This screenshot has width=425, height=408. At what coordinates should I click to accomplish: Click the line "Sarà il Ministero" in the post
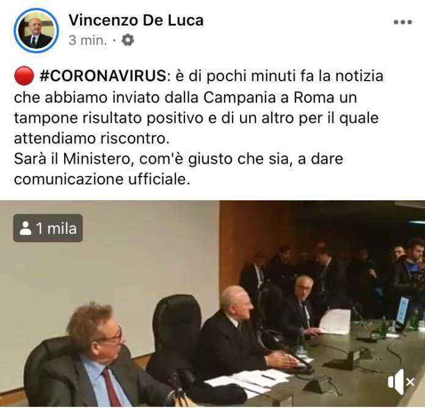[179, 159]
